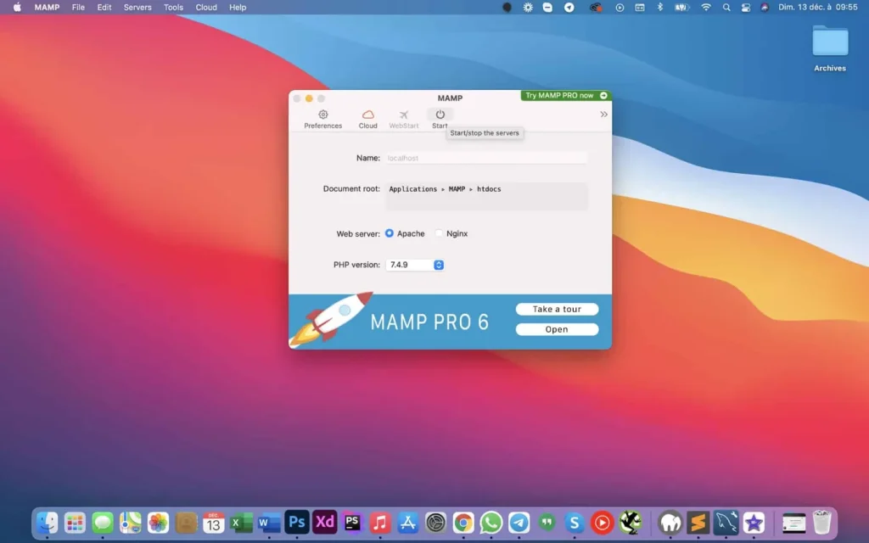Click the Bluetooth menu bar icon

pyautogui.click(x=659, y=7)
